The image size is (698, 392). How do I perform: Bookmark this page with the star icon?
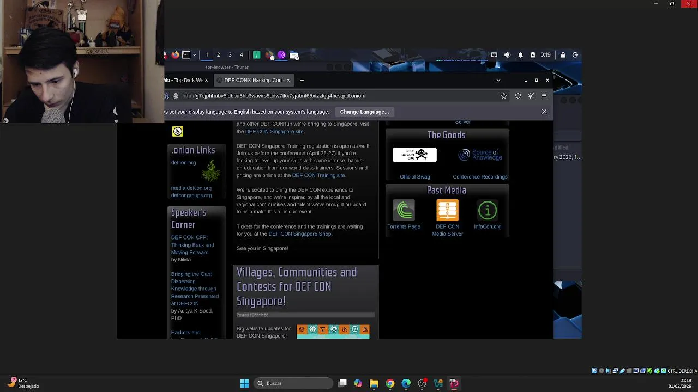pos(504,96)
